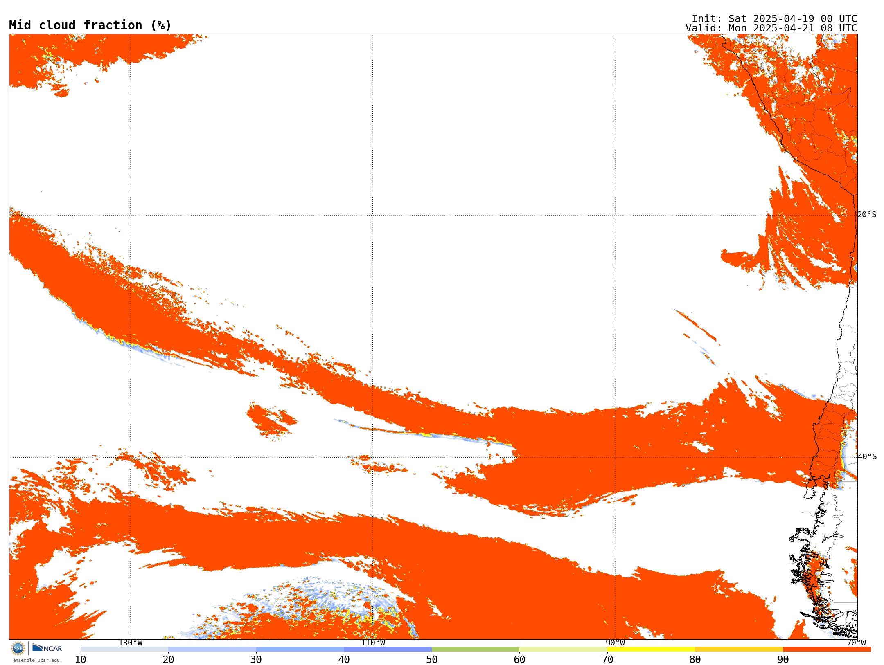Click the '110°W' longitude label

pyautogui.click(x=373, y=643)
